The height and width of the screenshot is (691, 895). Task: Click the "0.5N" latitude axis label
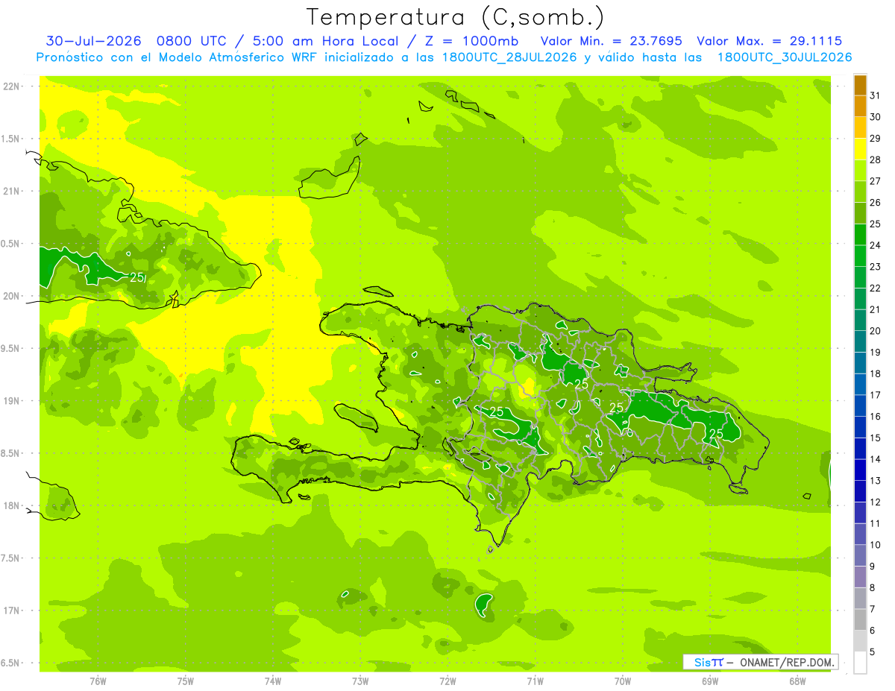coord(11,244)
